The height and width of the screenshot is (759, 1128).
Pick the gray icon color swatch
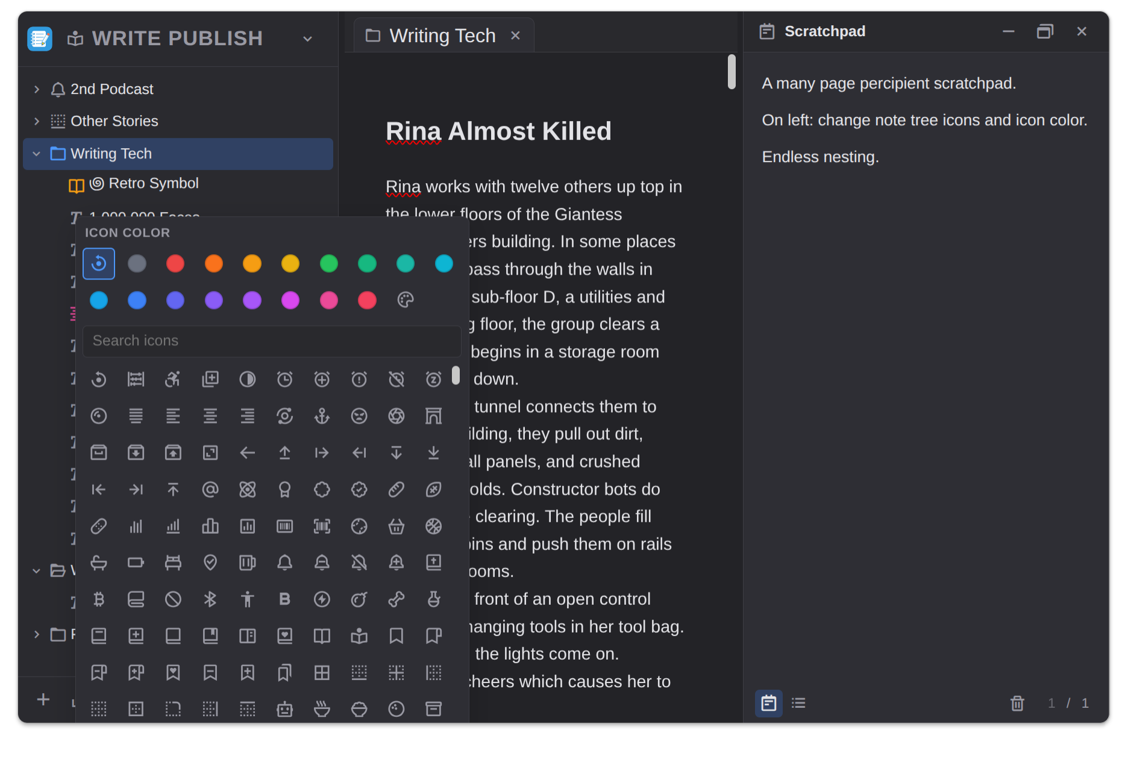[x=137, y=263]
